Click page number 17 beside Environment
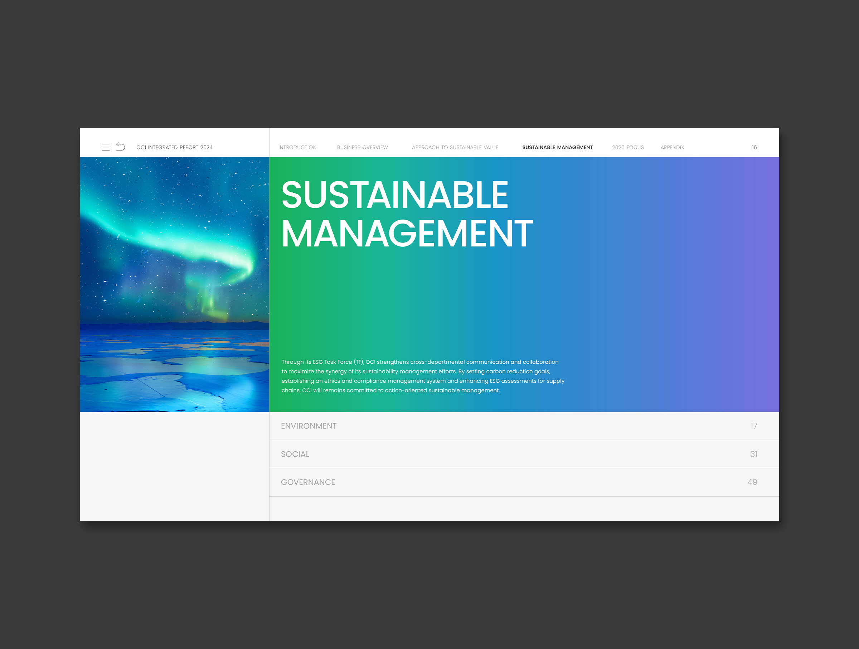The height and width of the screenshot is (649, 859). pyautogui.click(x=754, y=426)
